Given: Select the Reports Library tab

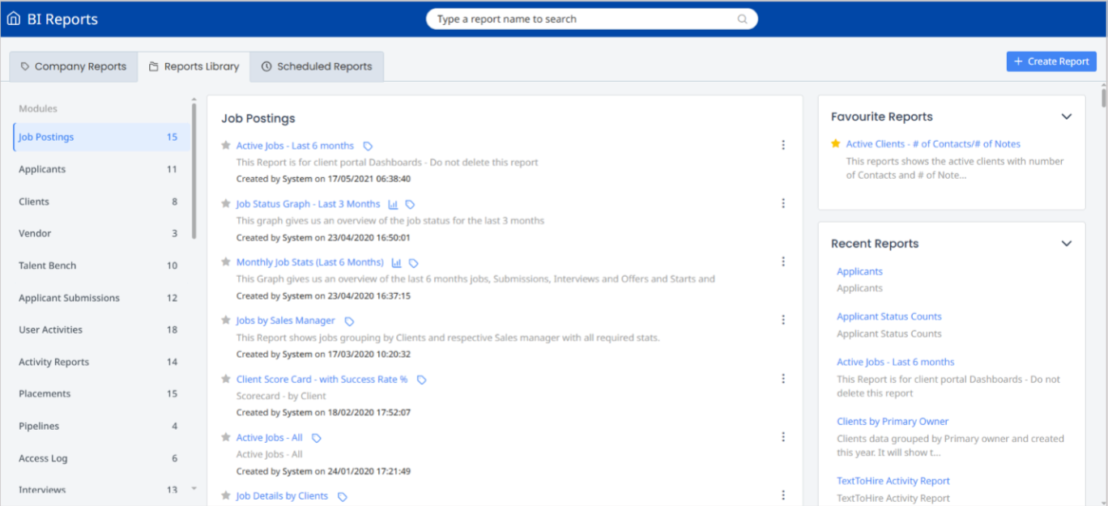Looking at the screenshot, I should pos(194,66).
